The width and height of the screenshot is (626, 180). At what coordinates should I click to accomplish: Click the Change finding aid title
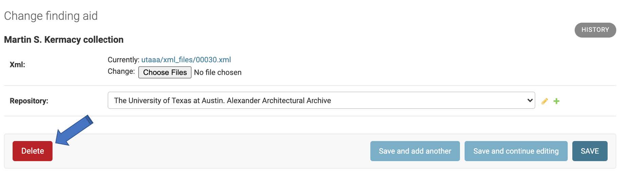pos(51,16)
